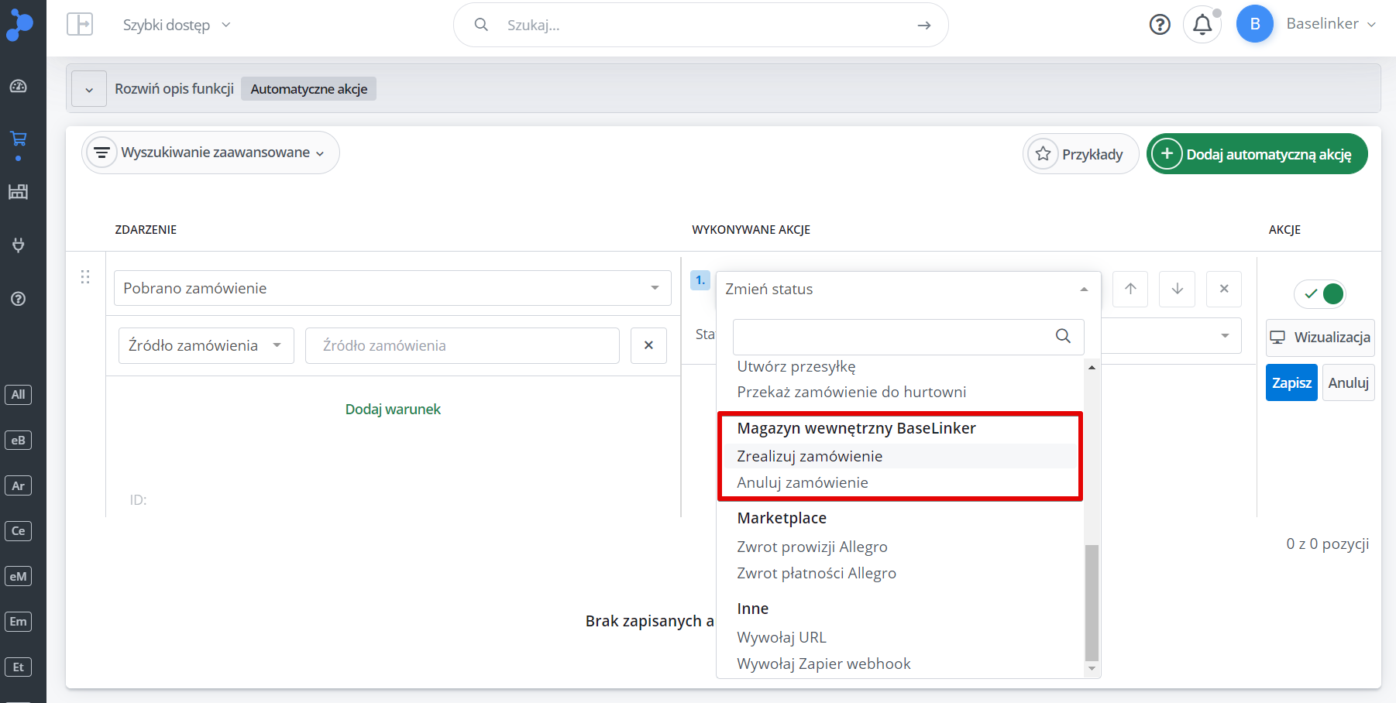
Task: Click the dropdown scrollbar up arrow
Action: pos(1092,368)
